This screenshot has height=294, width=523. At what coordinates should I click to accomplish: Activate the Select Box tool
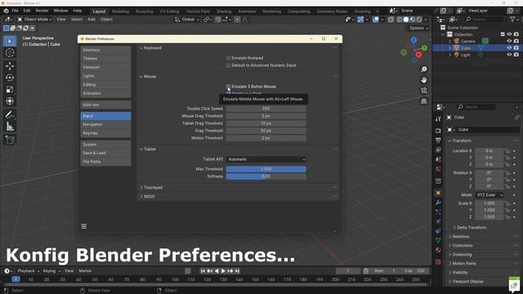[x=10, y=41]
